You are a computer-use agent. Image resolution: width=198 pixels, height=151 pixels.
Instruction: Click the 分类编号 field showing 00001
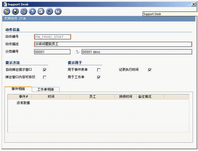(x=52, y=52)
